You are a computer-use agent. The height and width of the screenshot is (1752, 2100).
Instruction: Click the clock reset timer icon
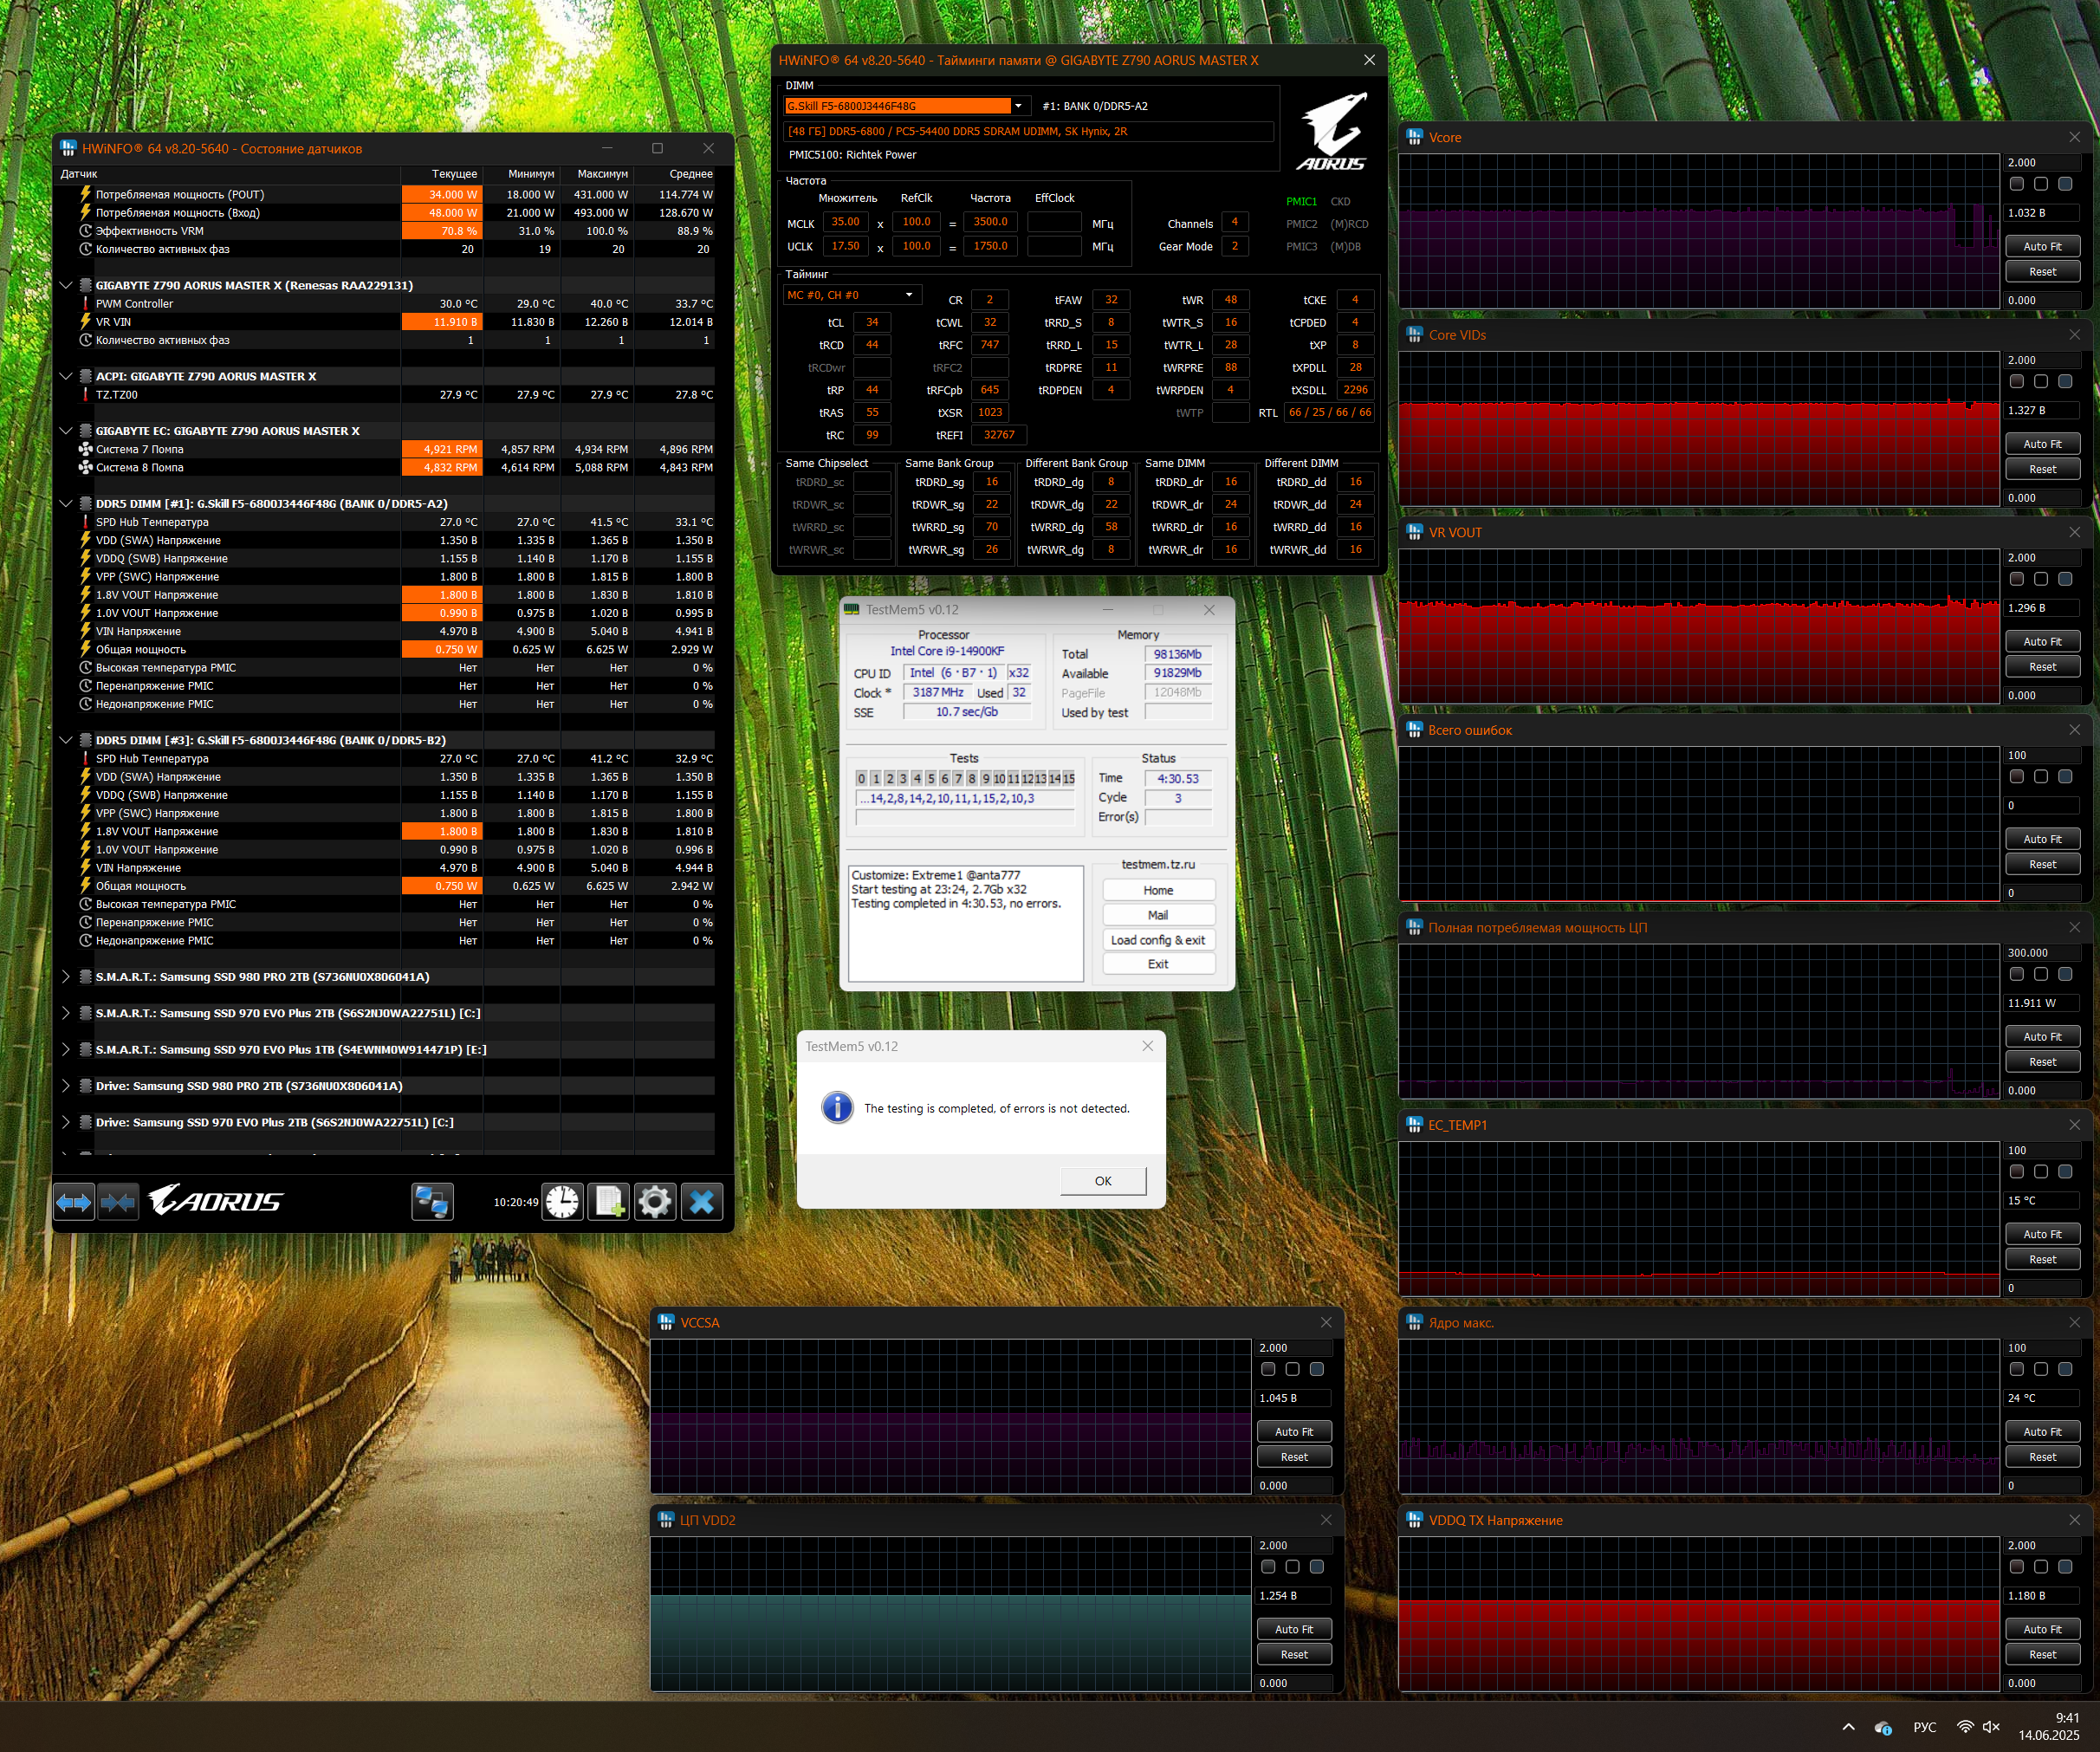point(563,1202)
